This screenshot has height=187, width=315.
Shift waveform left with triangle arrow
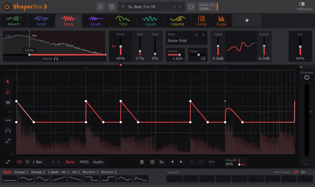tap(172, 162)
